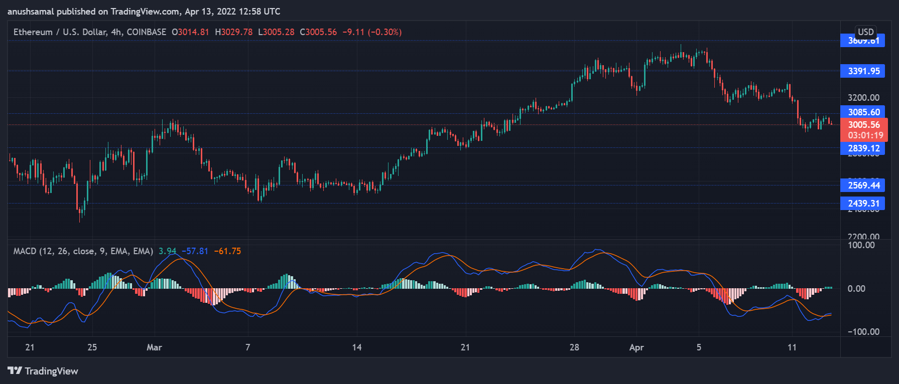
Task: Click the TradingView logo icon
Action: pos(15,370)
